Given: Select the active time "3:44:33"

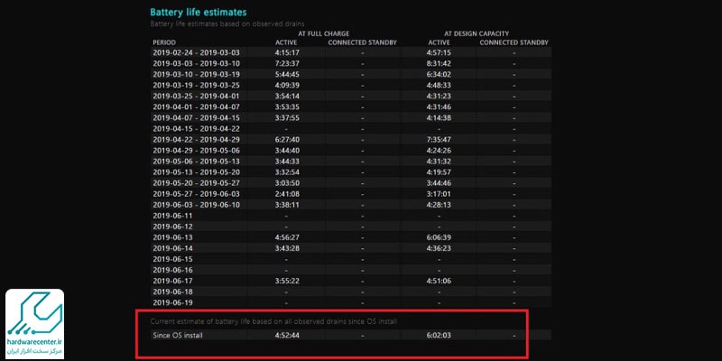Looking at the screenshot, I should (287, 162).
